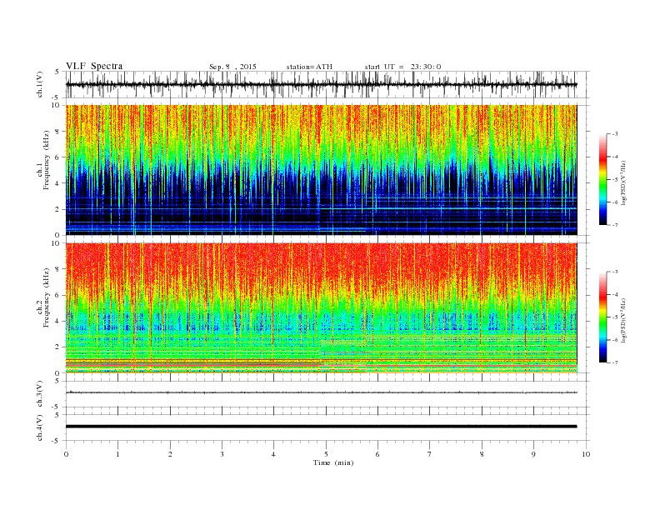Image resolution: width=660 pixels, height=510 pixels.
Task: Click the 'start UT = 23:30:0' label
Action: pos(402,67)
